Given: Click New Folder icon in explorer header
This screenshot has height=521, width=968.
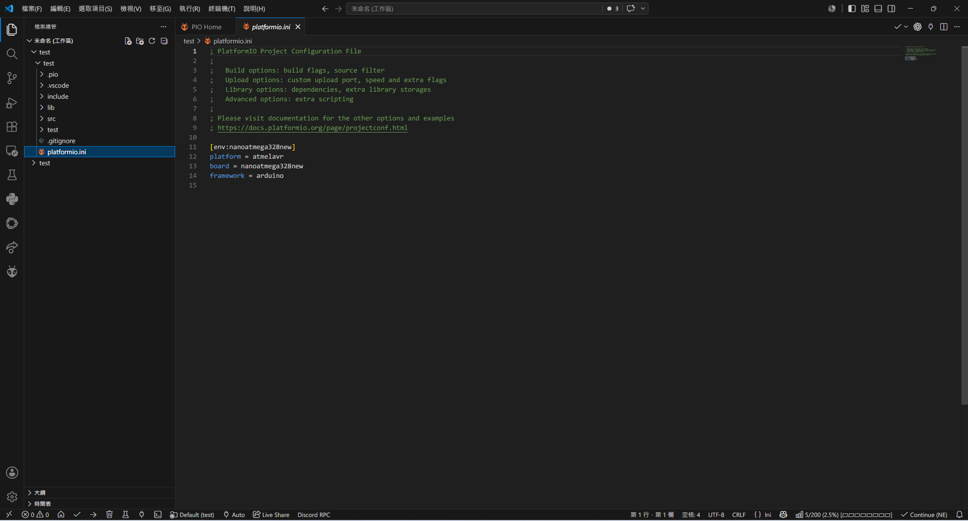Looking at the screenshot, I should [140, 41].
